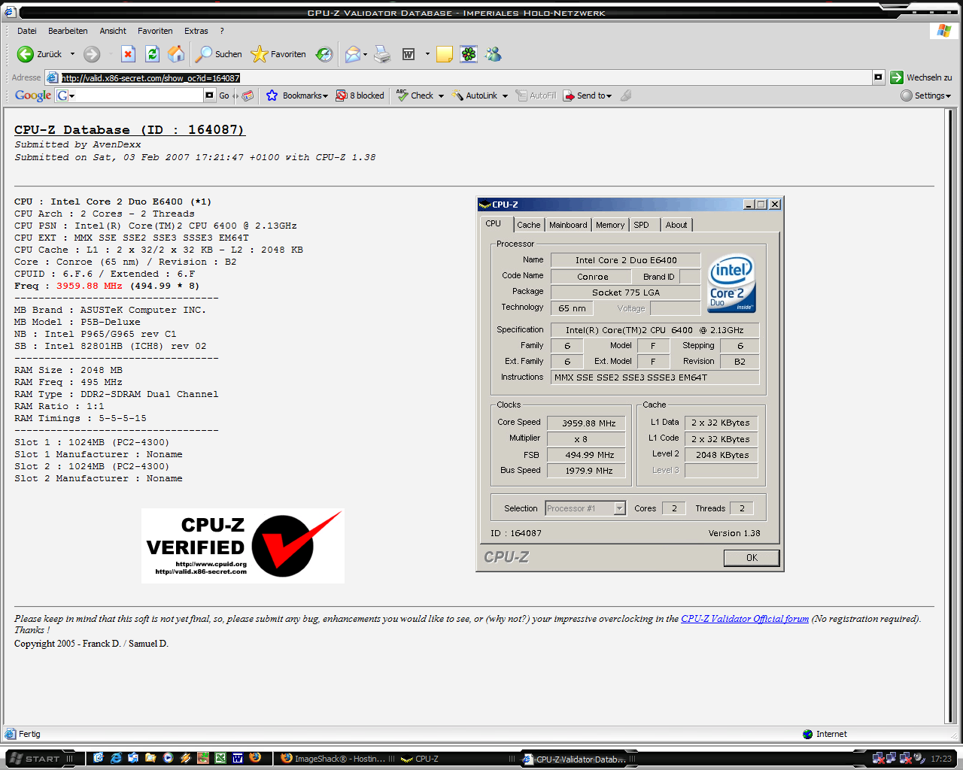Click the vertical page scrollbar
This screenshot has height=770, width=963.
(x=952, y=417)
